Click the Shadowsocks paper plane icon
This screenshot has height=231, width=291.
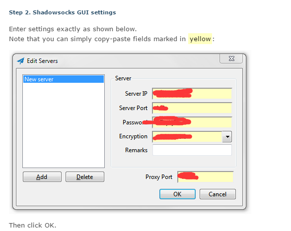(x=20, y=61)
